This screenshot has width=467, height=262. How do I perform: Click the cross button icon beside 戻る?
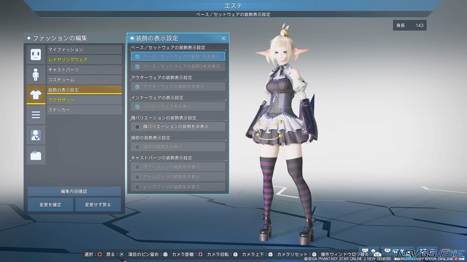tap(121, 255)
